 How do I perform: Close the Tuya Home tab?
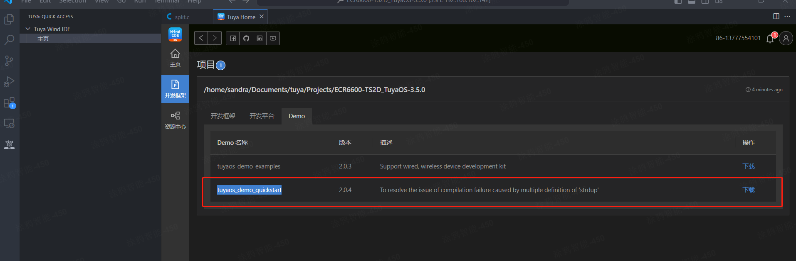point(262,17)
